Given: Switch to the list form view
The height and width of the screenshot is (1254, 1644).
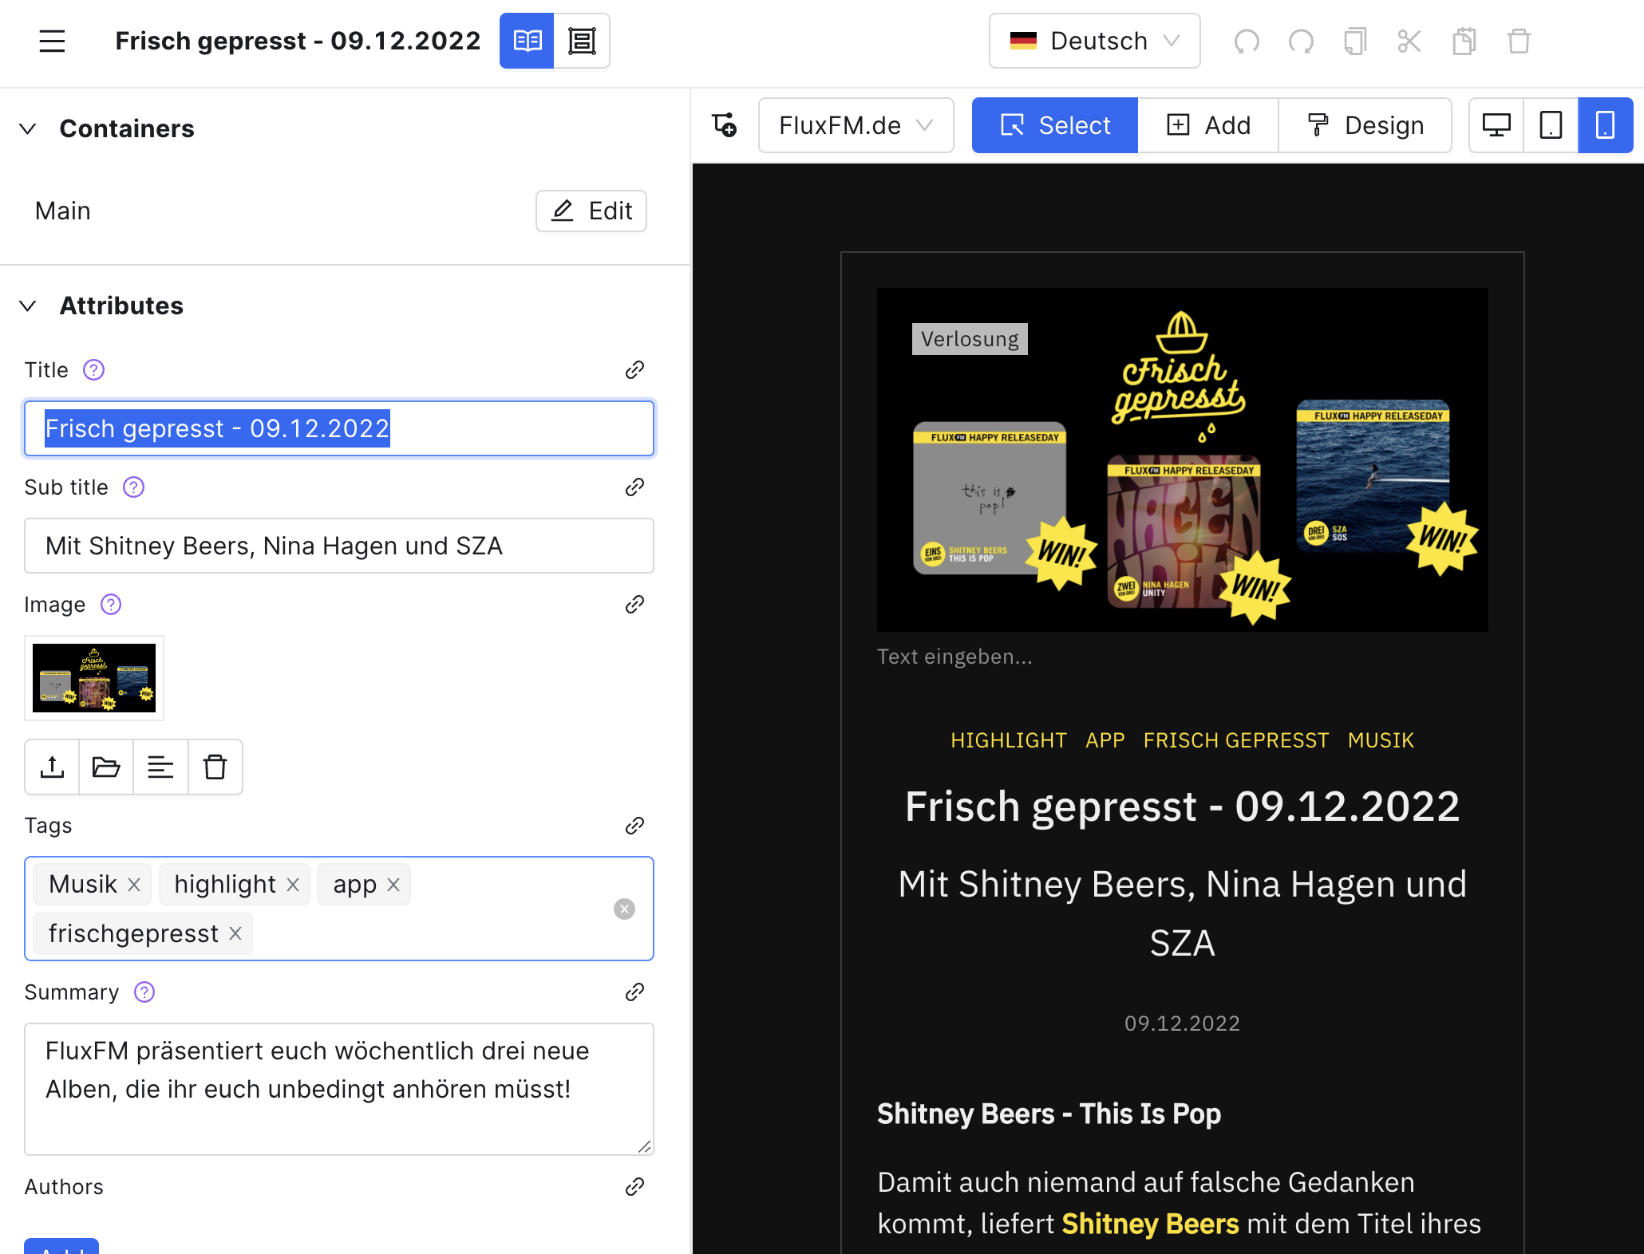Looking at the screenshot, I should coord(582,41).
